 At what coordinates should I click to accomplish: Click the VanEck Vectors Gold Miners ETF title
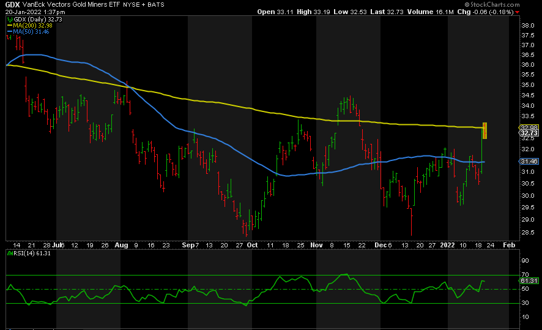coord(71,4)
